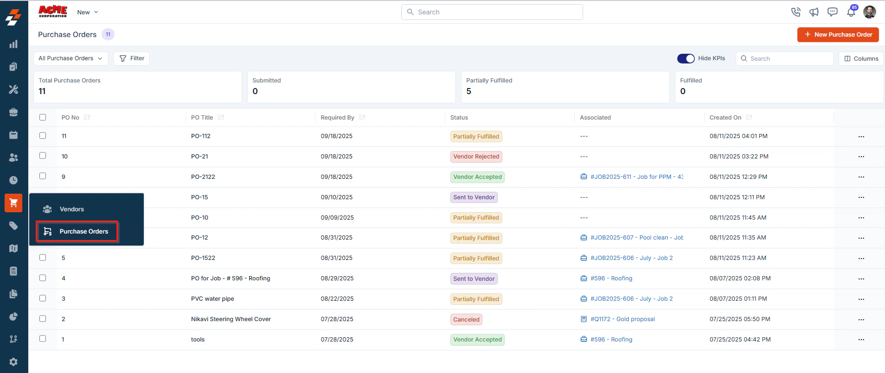Open the All Purchase Orders view dropdown
Screen dimensions: 885x373
tap(71, 58)
